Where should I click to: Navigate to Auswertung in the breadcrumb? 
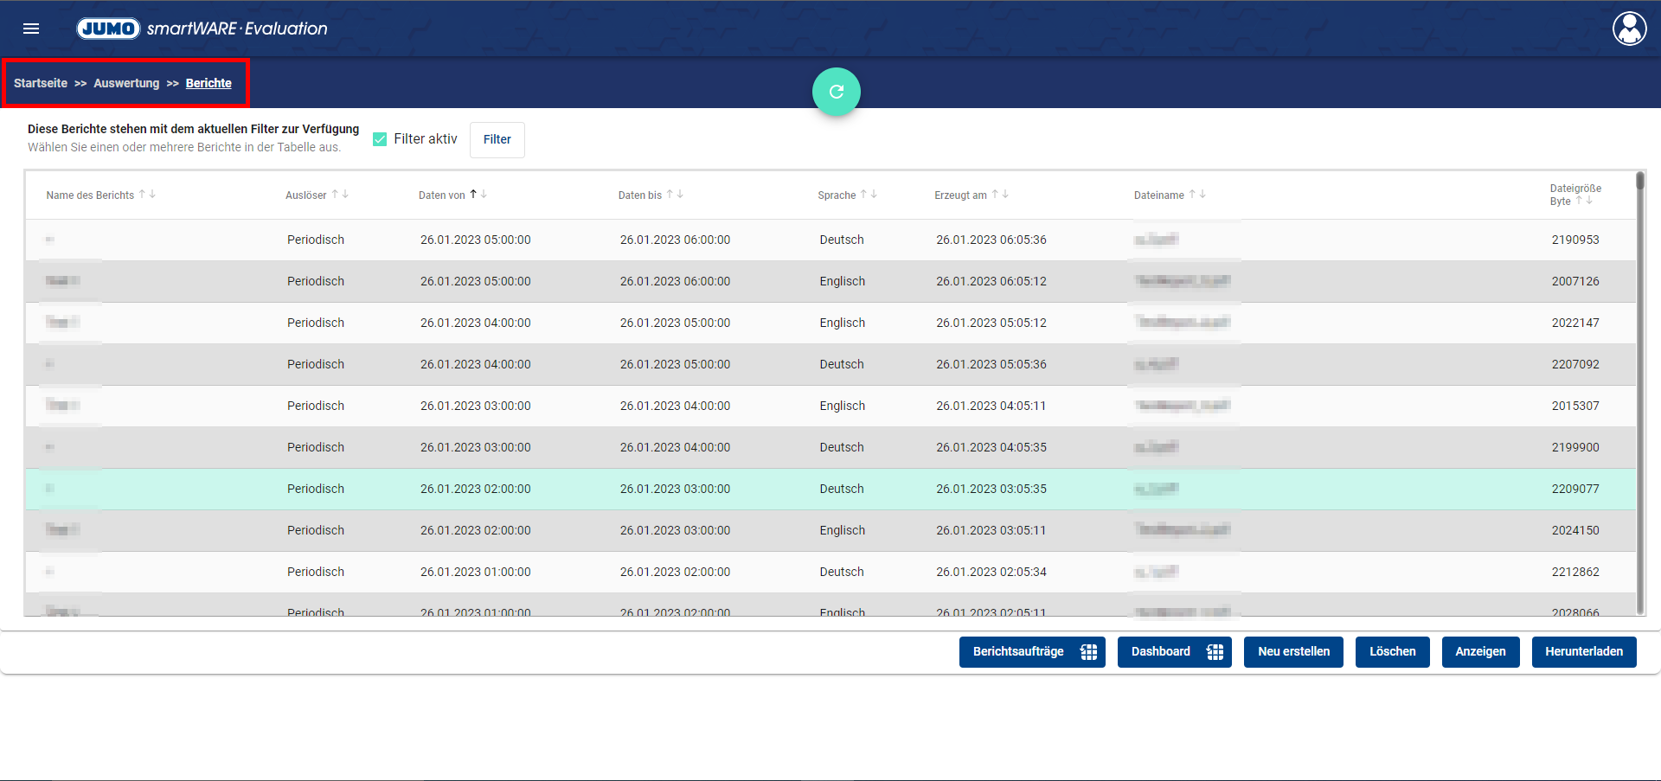pos(126,83)
